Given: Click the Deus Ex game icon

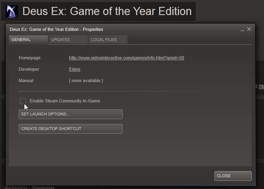Looking at the screenshot, I should click(x=12, y=11).
